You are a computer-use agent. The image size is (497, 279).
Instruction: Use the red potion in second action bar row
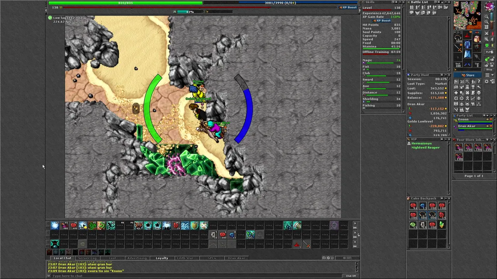tap(222, 234)
